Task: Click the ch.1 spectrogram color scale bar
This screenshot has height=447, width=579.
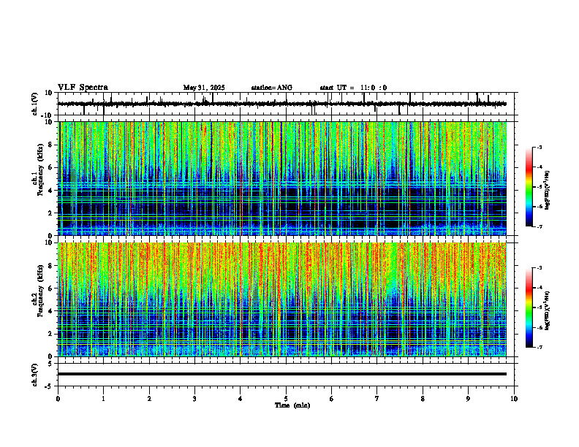Action: click(529, 187)
